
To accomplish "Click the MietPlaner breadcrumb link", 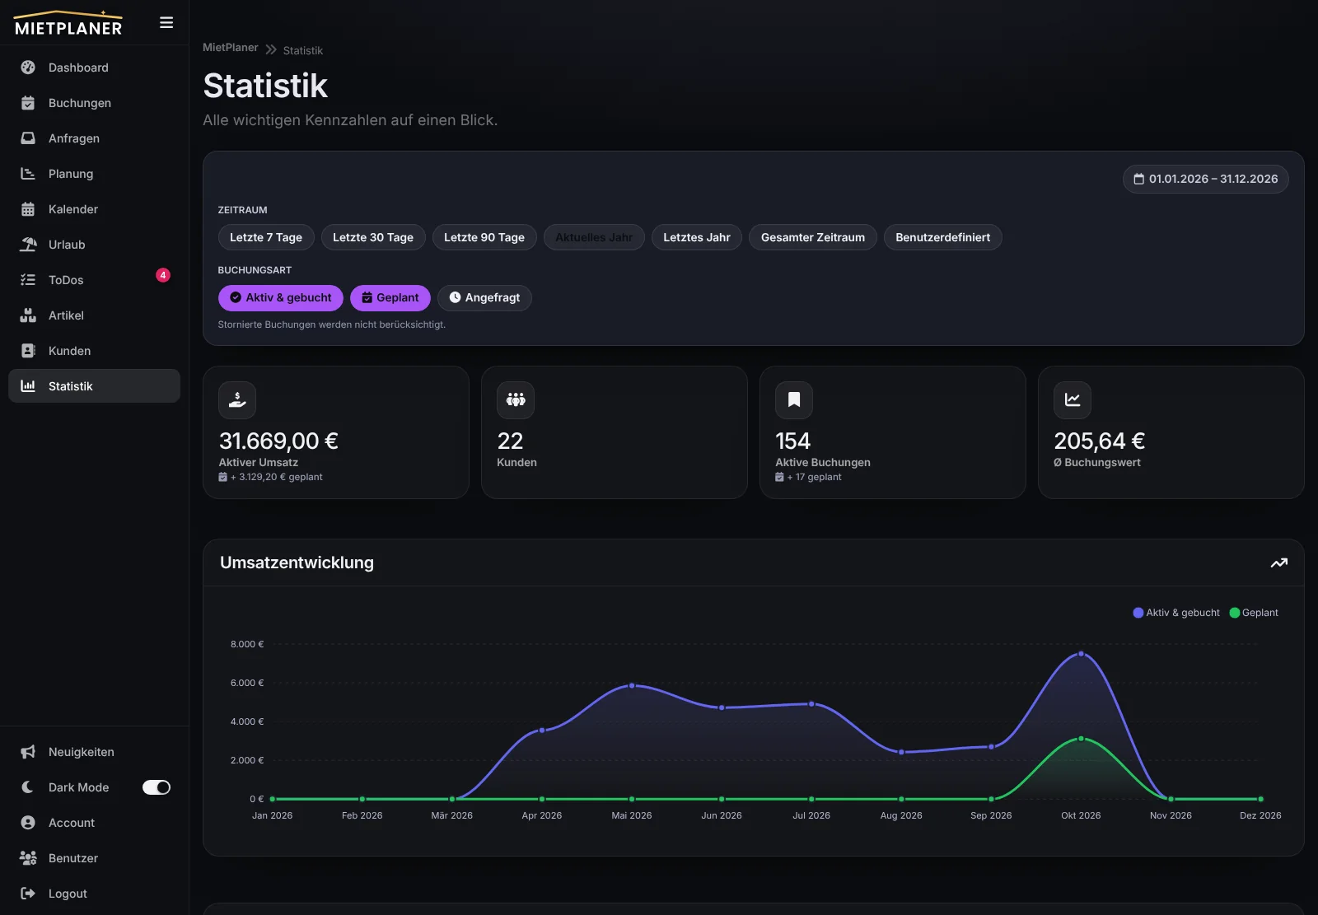I will (231, 48).
